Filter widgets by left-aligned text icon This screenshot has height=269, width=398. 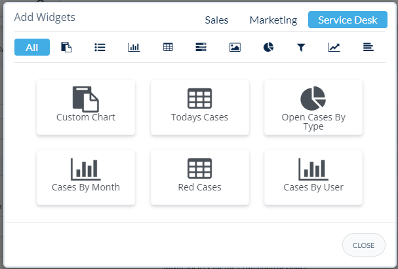(x=368, y=47)
